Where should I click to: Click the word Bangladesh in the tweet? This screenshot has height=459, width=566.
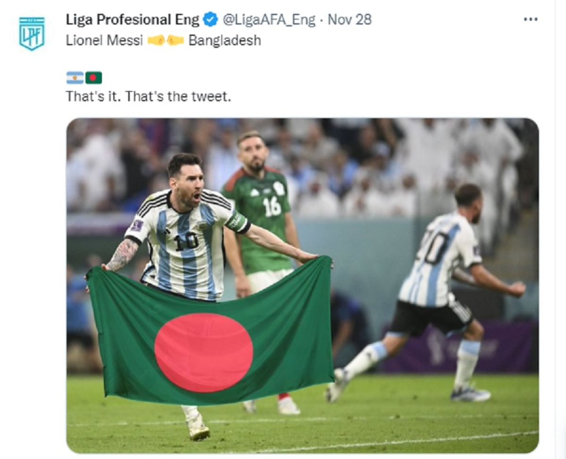point(225,41)
